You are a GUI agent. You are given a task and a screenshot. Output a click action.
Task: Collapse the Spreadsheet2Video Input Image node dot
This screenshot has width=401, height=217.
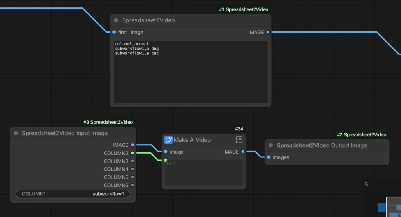(16, 133)
